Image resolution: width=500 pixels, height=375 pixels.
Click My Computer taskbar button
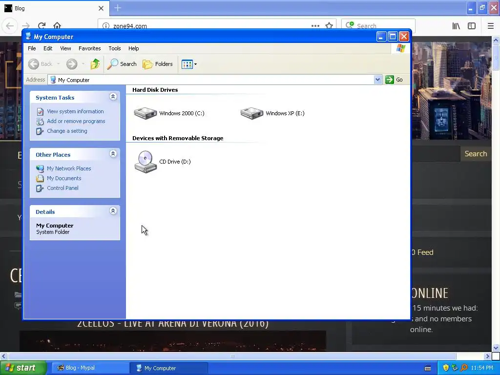point(169,368)
